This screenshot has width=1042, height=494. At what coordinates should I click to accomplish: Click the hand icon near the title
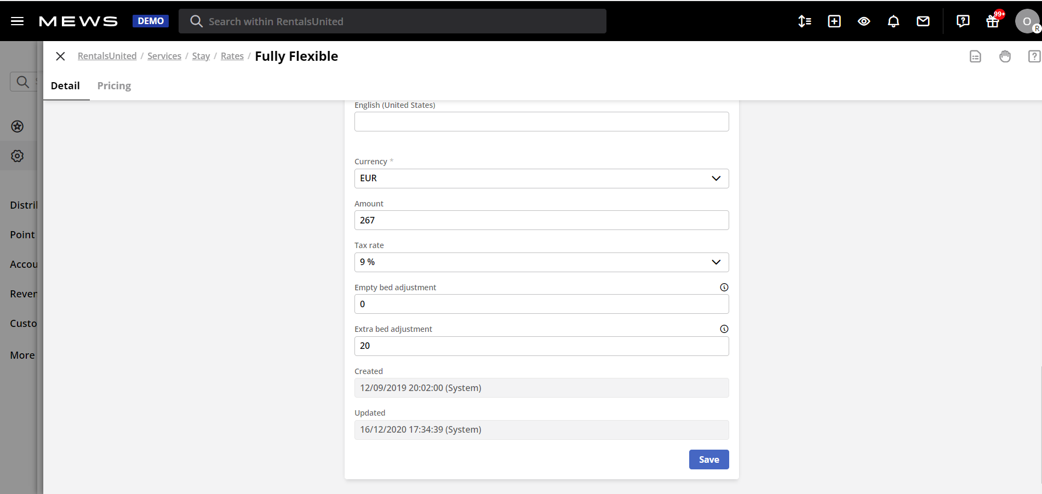pyautogui.click(x=1005, y=56)
